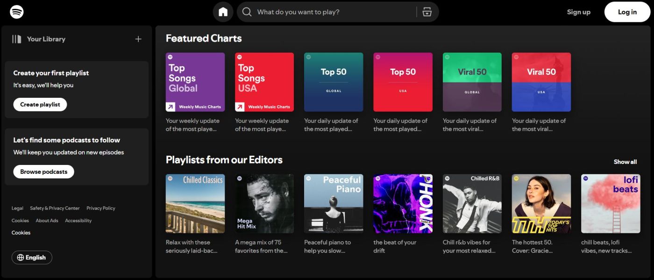Open Playlists from our Editors heading
654x280 pixels.
point(224,160)
